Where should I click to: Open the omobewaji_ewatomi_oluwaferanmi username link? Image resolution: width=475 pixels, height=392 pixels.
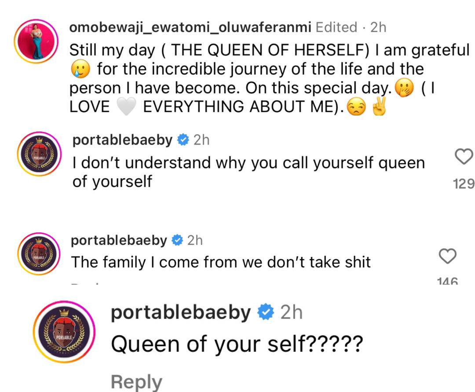[191, 27]
